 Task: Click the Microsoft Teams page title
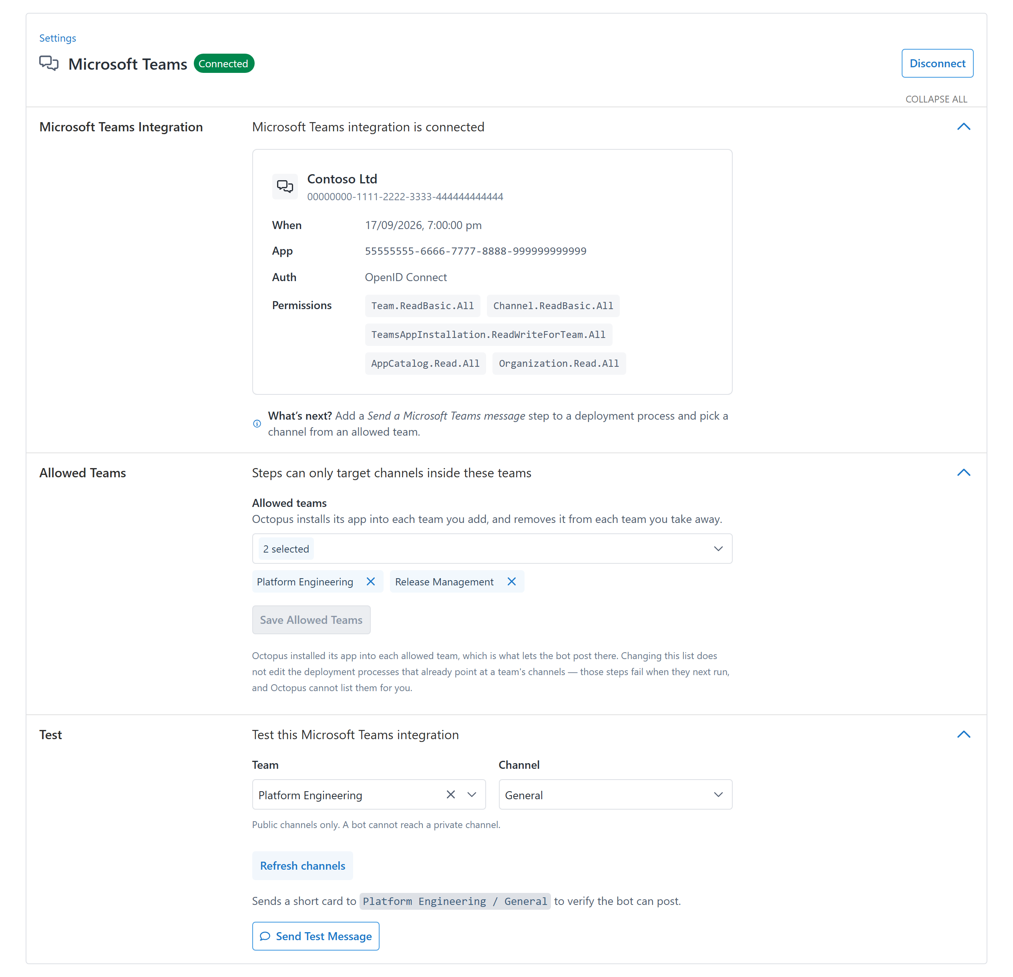(x=128, y=64)
